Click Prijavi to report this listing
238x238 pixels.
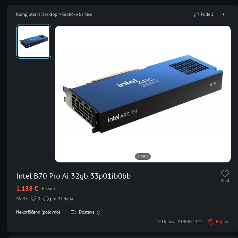[222, 221]
